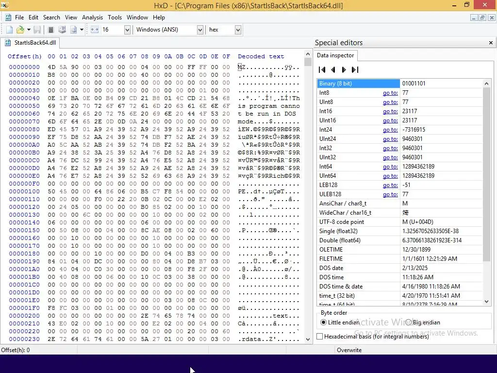
Task: Click the Single (float32) value
Action: (x=431, y=231)
